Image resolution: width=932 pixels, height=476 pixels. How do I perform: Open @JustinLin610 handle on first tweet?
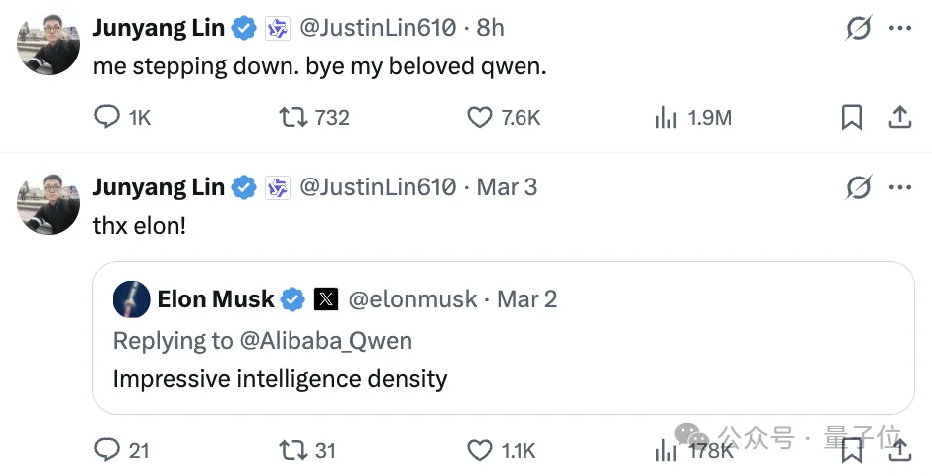(377, 28)
